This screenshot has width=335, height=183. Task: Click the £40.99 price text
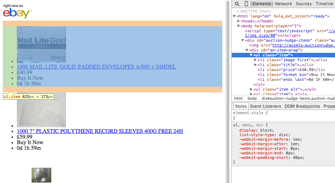25,72
